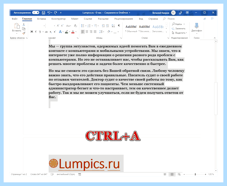
Task: Justify the paragraph text
Action: point(95,32)
